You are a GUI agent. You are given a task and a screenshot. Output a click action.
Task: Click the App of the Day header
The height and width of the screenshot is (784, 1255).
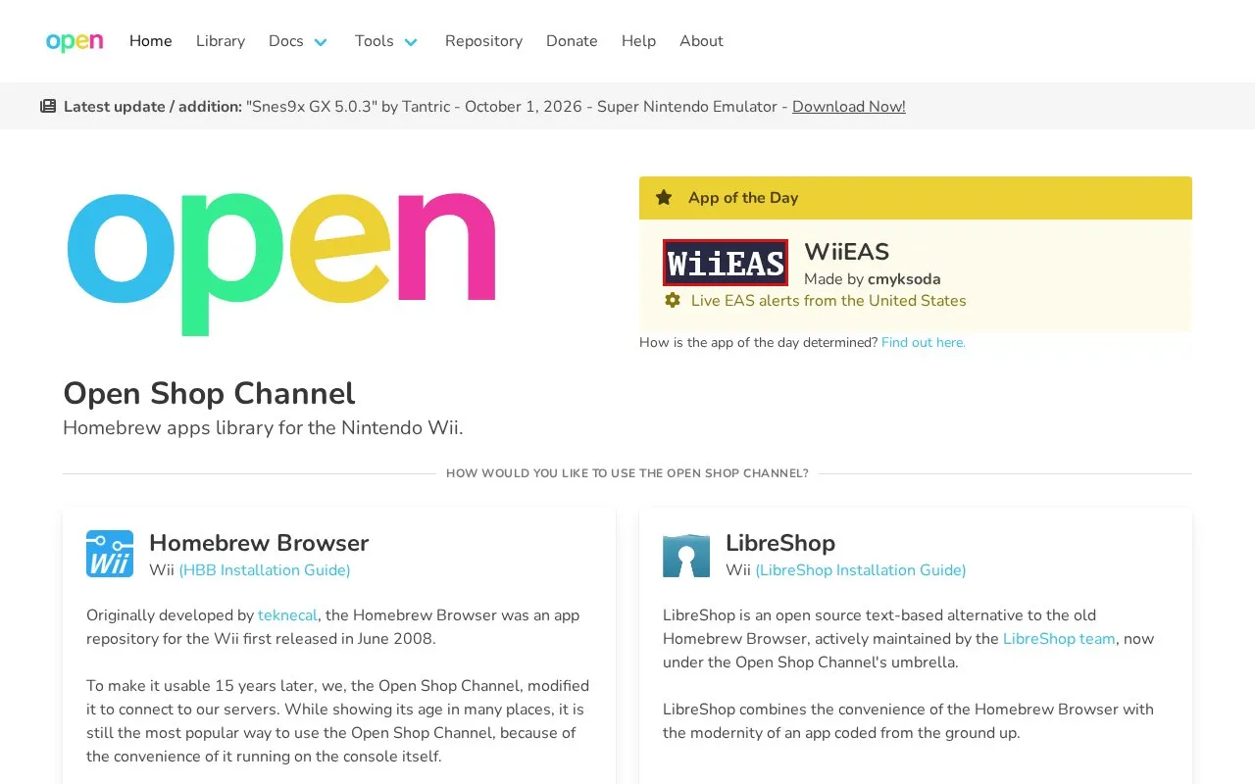(x=916, y=198)
